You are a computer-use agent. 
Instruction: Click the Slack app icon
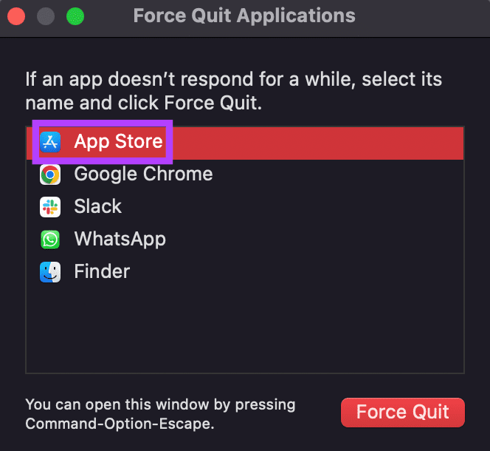50,207
